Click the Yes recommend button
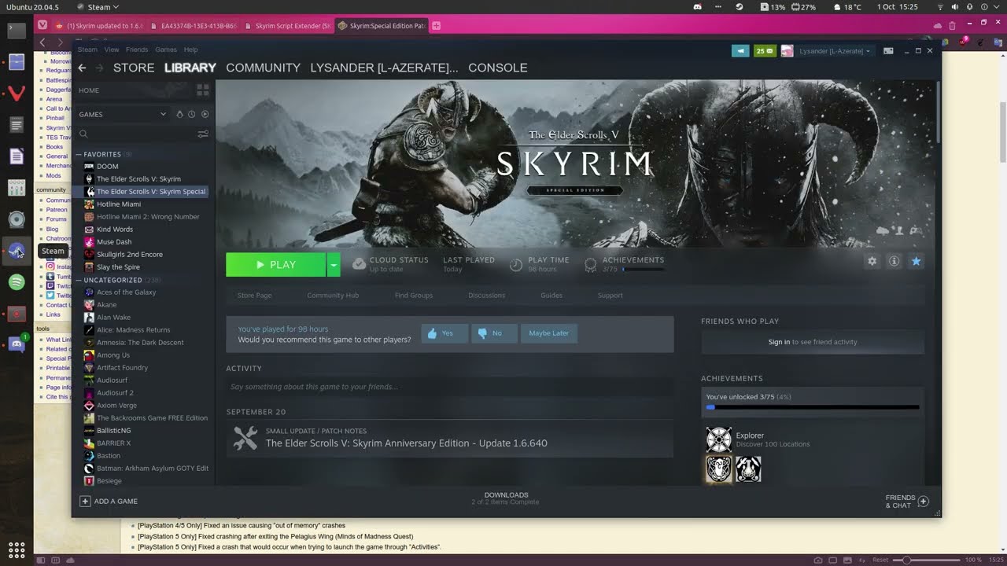1007x566 pixels. click(x=444, y=333)
